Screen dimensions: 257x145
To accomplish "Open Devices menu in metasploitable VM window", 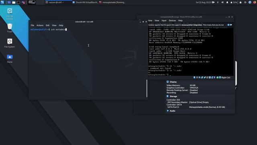I will [x=172, y=21].
